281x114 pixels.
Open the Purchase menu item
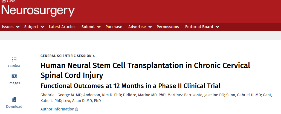(x=114, y=27)
